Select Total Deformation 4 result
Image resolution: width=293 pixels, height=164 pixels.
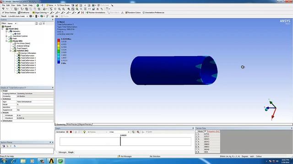[x=28, y=63]
